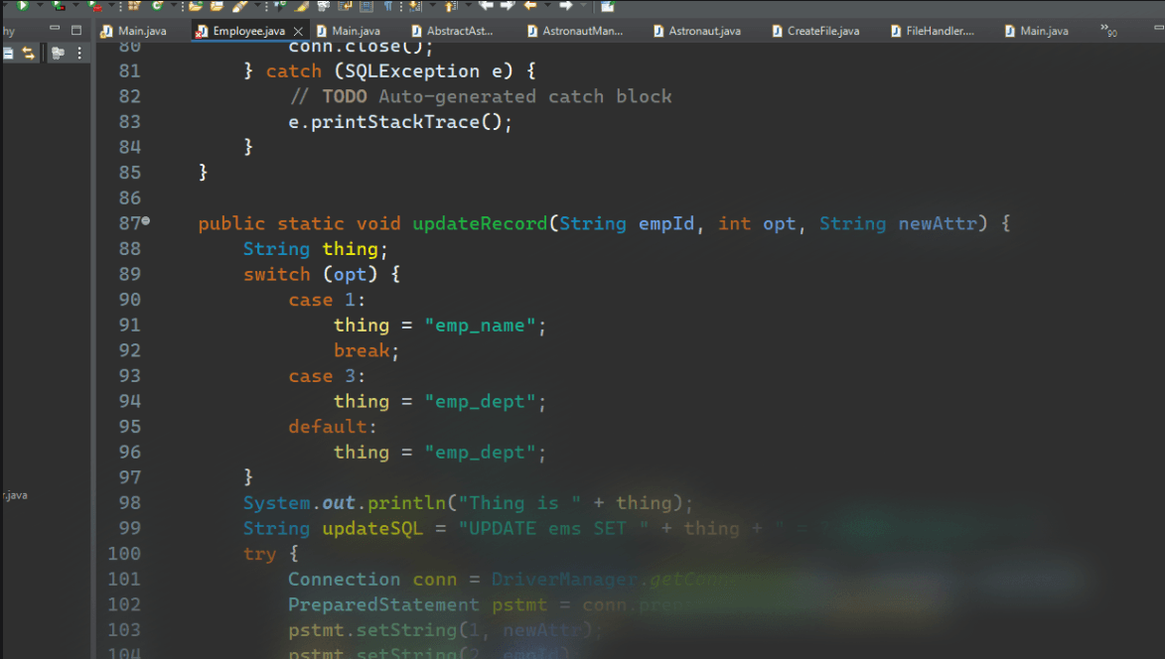This screenshot has height=659, width=1165.
Task: Toggle Link with Editor in left panel
Action: [x=29, y=54]
